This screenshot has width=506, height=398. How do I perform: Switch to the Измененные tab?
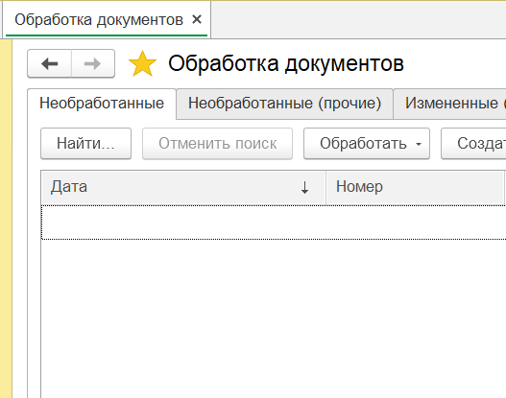point(450,104)
